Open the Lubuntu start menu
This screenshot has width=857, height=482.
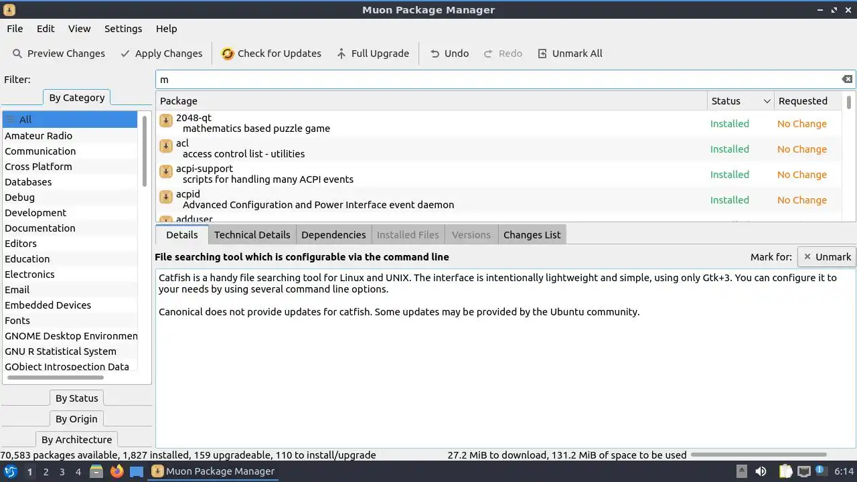pos(10,471)
